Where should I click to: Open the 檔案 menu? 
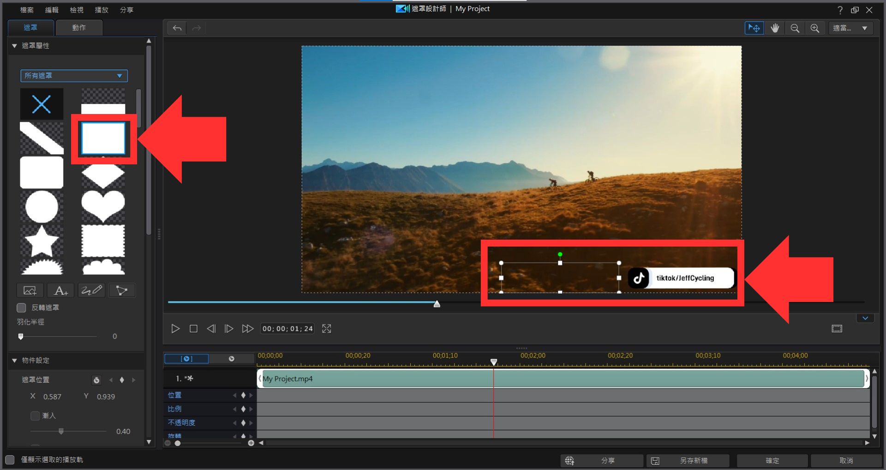pyautogui.click(x=27, y=10)
